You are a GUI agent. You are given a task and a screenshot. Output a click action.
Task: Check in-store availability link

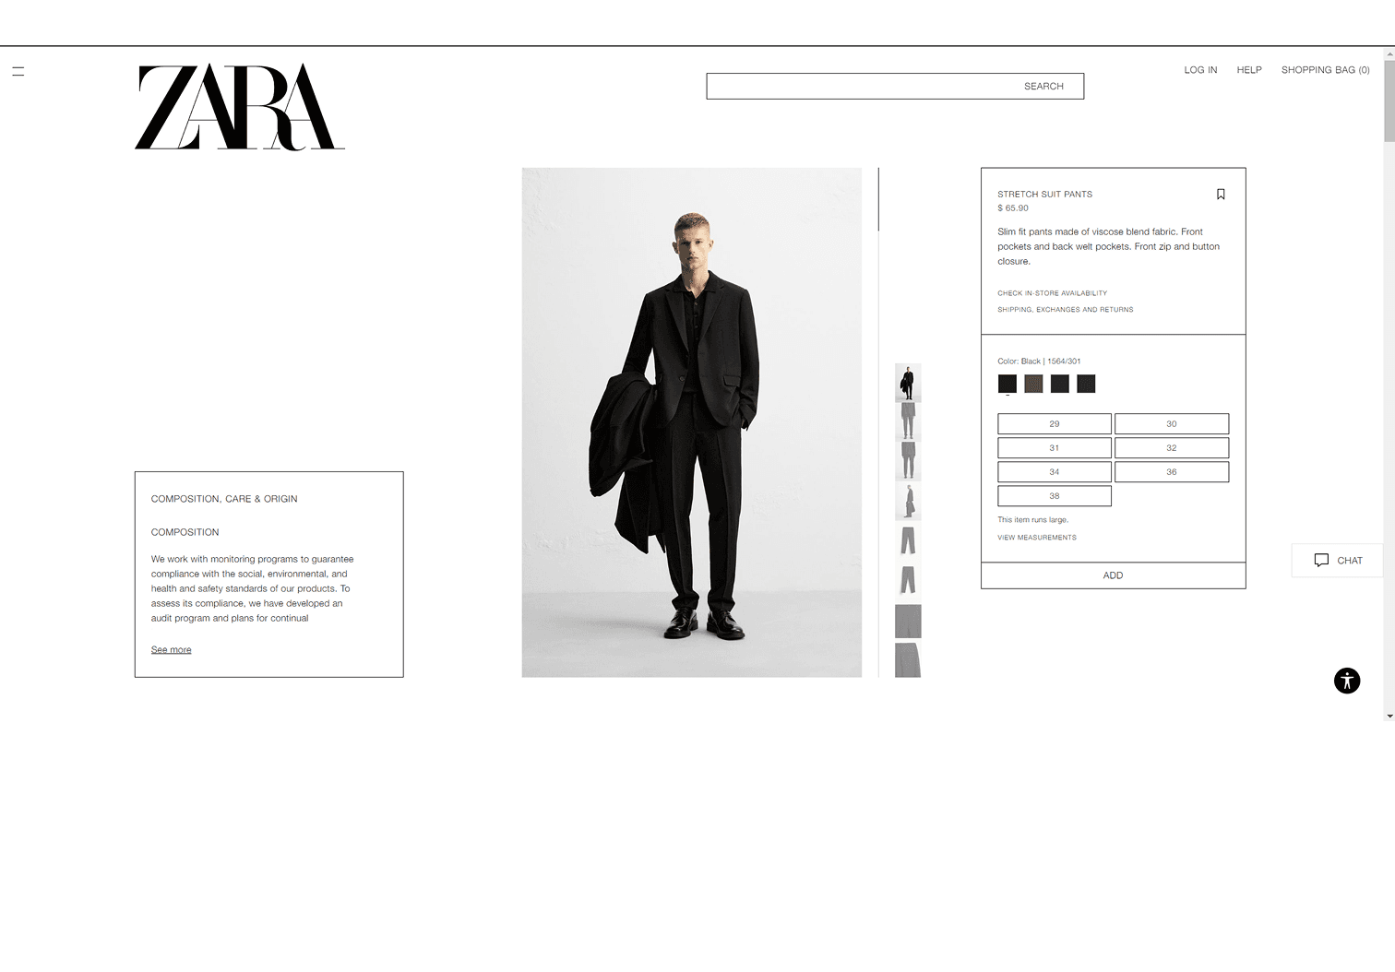coord(1053,293)
